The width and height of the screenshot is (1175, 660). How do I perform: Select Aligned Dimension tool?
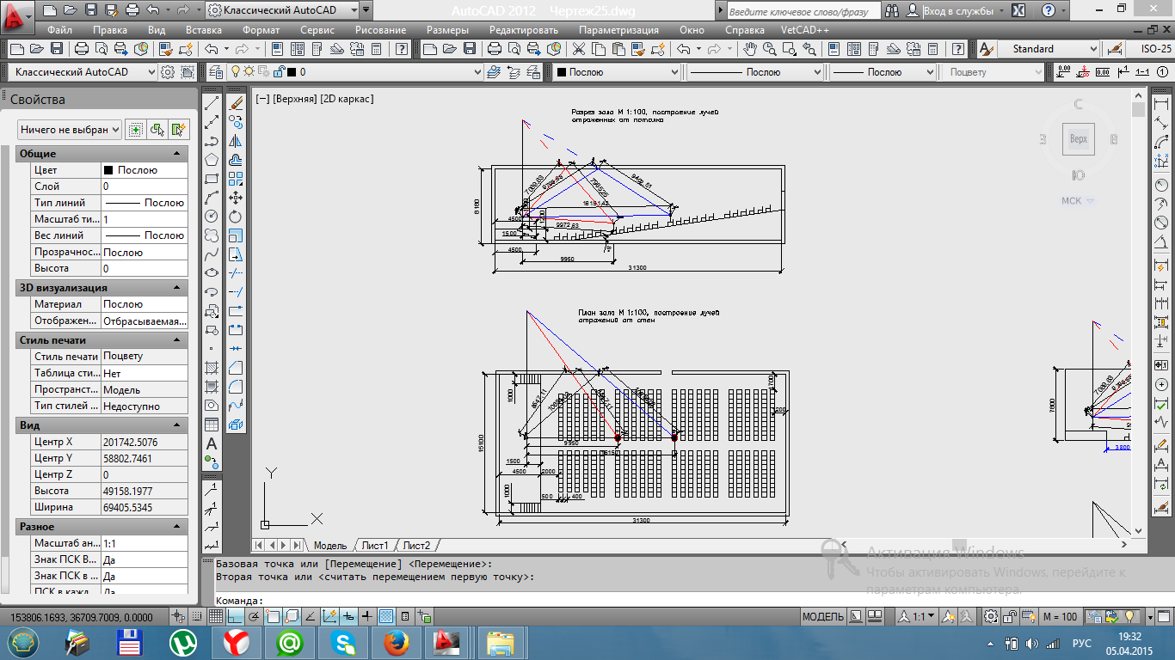[x=1162, y=123]
